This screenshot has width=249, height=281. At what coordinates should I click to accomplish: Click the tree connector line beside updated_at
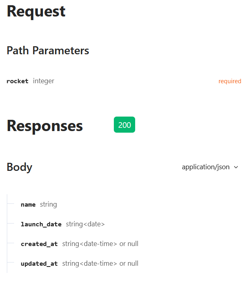coord(10,263)
